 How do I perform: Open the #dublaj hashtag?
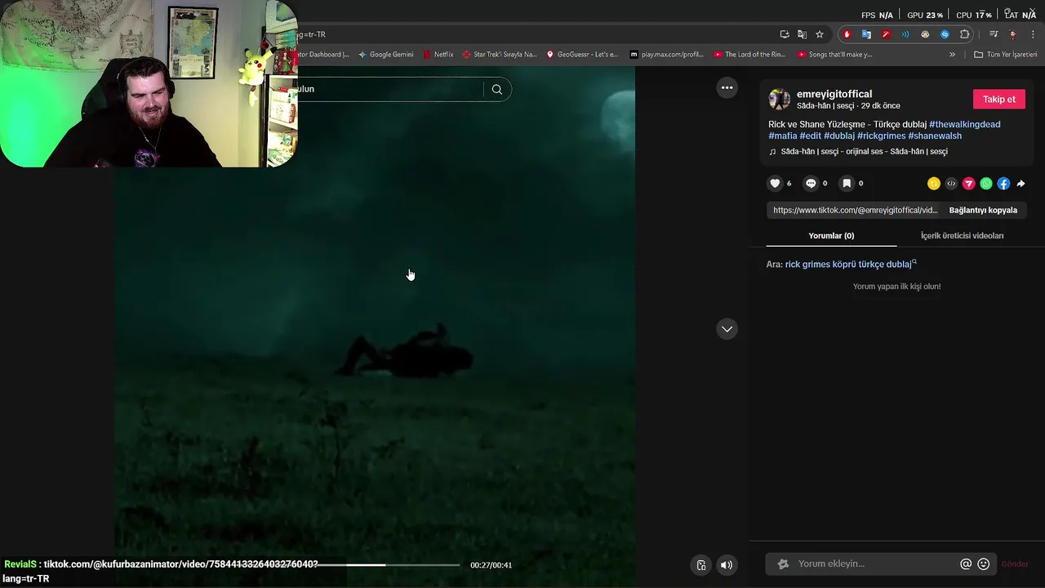(x=839, y=136)
